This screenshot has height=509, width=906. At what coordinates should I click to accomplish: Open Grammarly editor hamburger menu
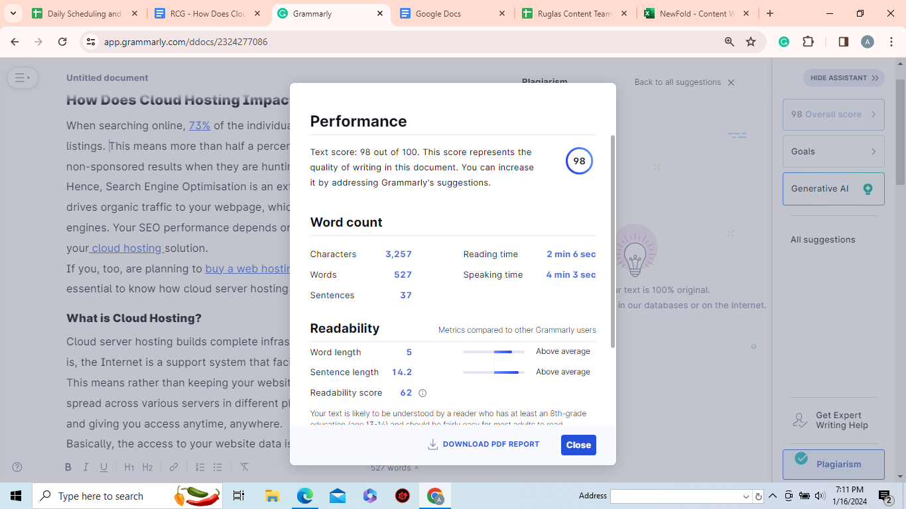point(22,78)
